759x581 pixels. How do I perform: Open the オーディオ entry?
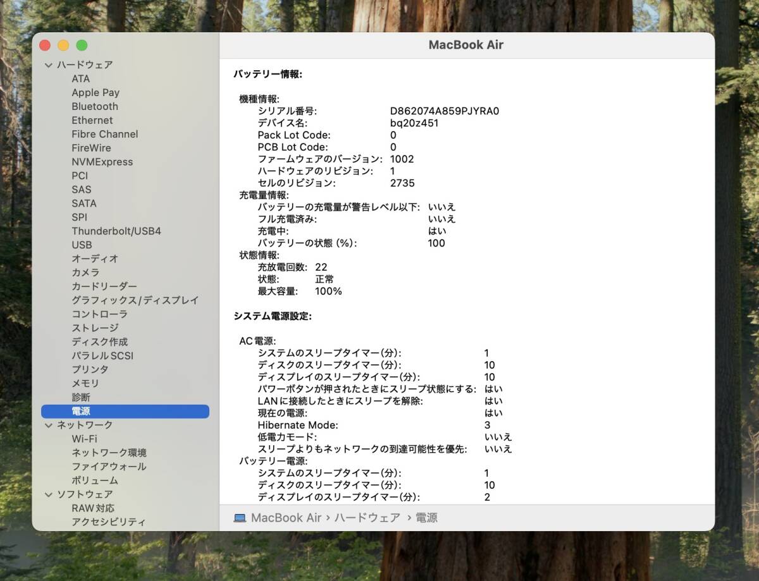95,259
